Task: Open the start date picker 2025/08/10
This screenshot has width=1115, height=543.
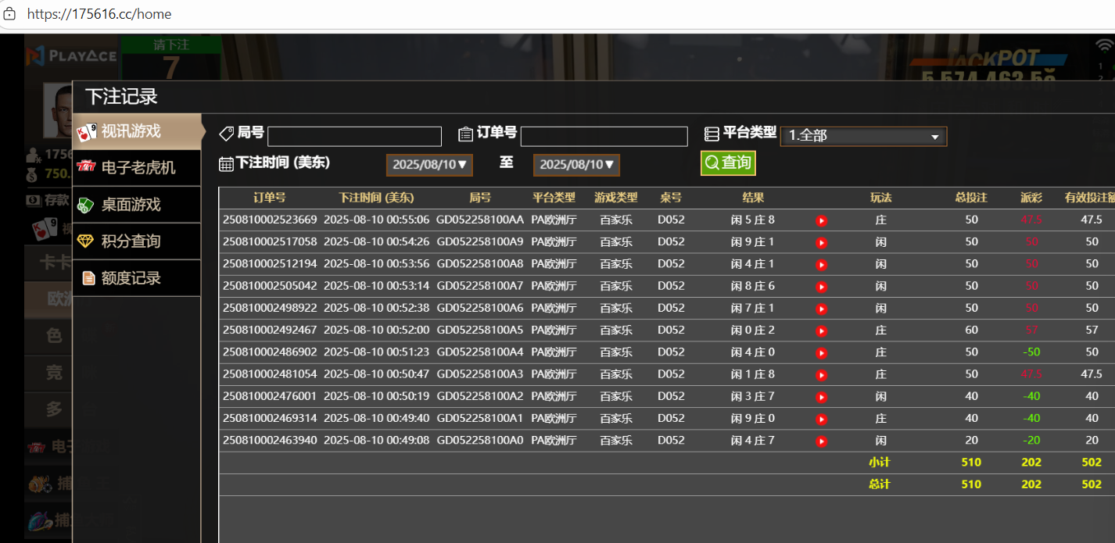Action: tap(429, 165)
